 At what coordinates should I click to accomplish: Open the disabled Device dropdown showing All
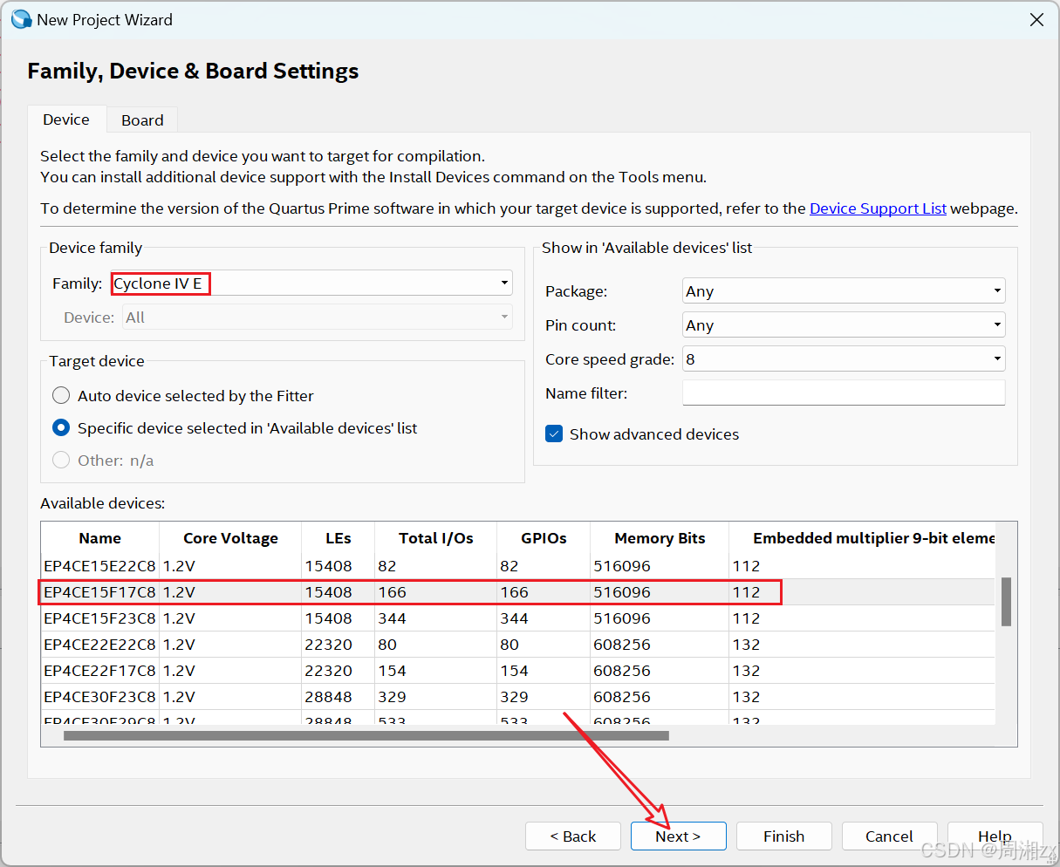coord(318,317)
